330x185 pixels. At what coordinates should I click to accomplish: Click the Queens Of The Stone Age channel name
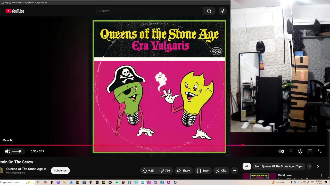[x=24, y=169]
